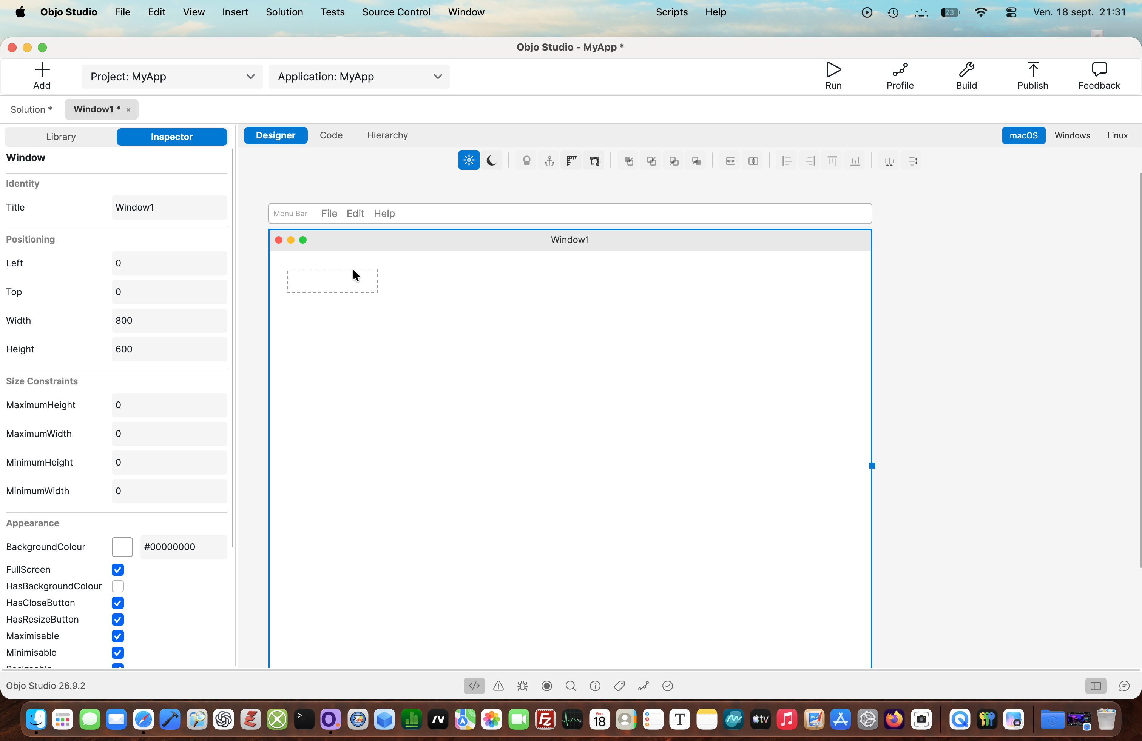
Task: Click the align top edges icon
Action: (832, 161)
